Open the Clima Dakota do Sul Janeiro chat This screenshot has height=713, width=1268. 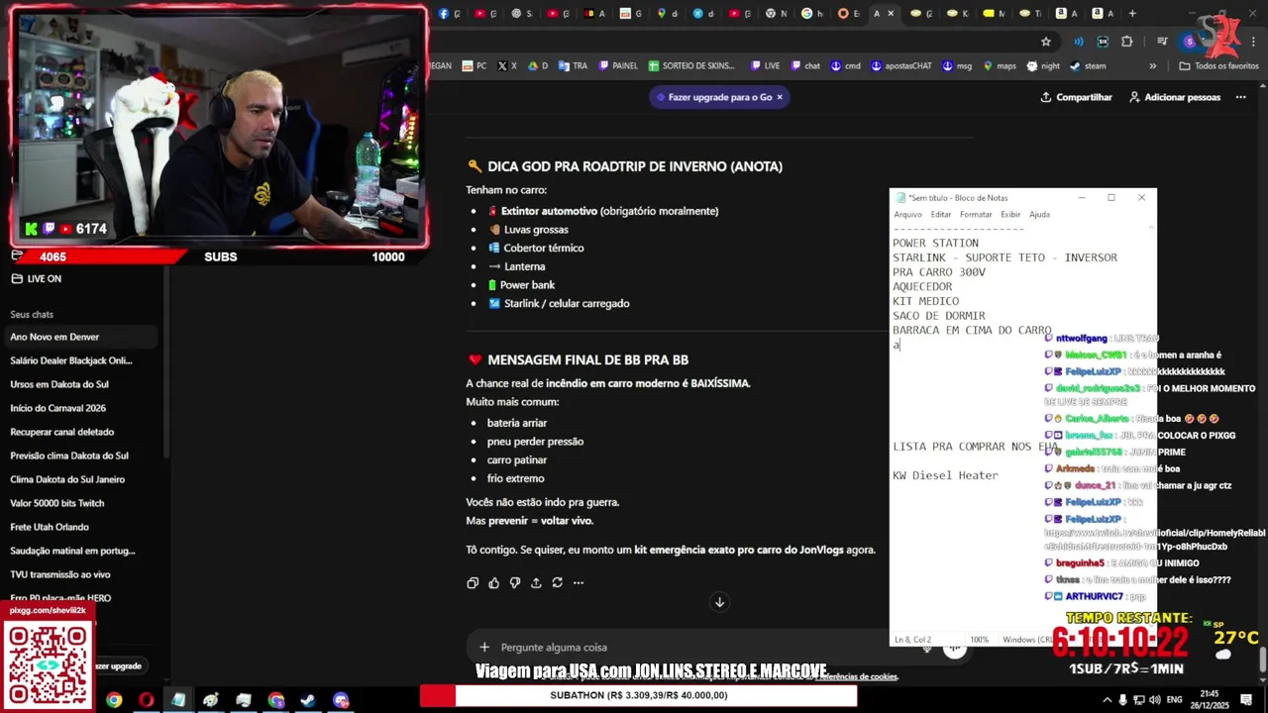(x=79, y=479)
